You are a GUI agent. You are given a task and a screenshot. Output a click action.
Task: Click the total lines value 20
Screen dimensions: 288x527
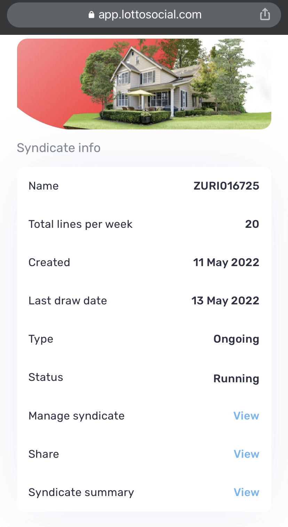pos(252,224)
